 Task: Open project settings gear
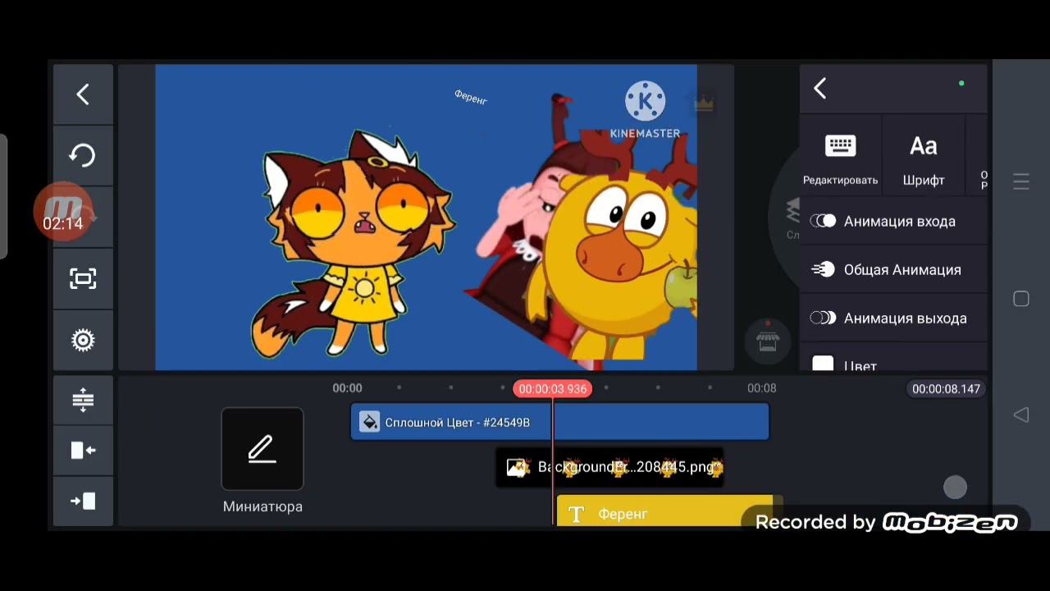83,340
